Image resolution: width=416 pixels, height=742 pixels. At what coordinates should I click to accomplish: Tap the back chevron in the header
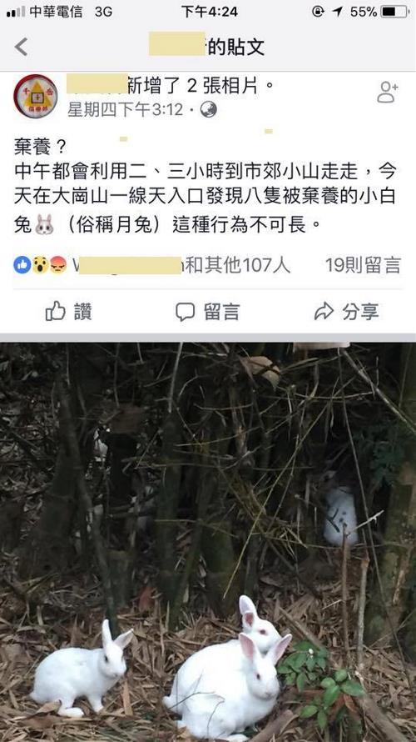coord(21,47)
